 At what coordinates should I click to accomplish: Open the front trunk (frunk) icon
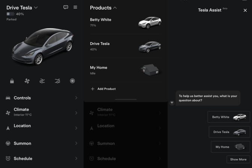[x=42, y=81]
